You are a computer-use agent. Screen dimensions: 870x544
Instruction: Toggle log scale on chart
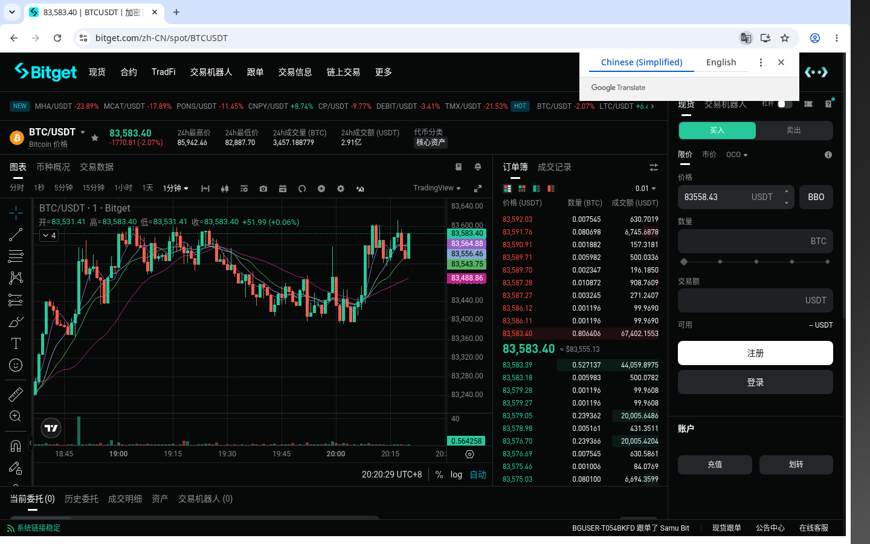(456, 474)
